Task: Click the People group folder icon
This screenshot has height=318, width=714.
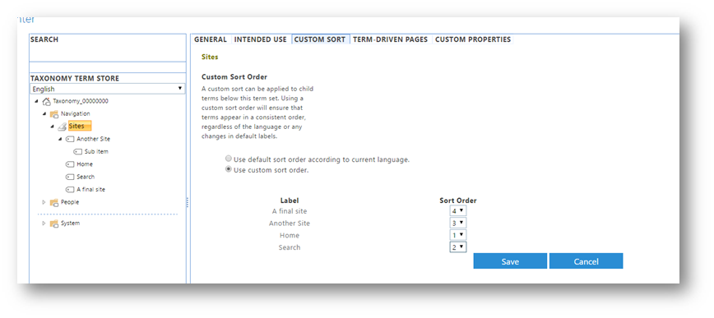Action: [x=53, y=202]
